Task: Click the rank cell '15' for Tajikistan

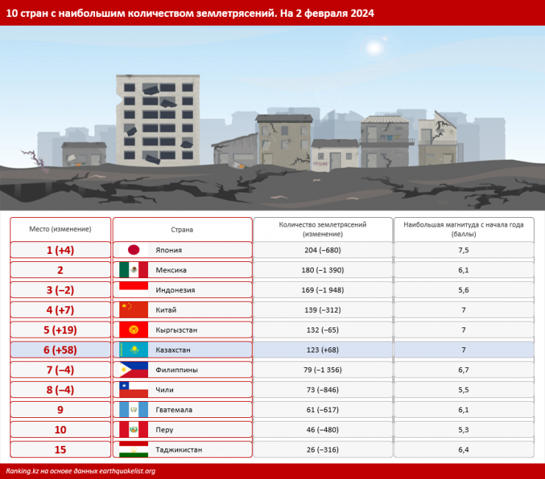Action: point(60,449)
